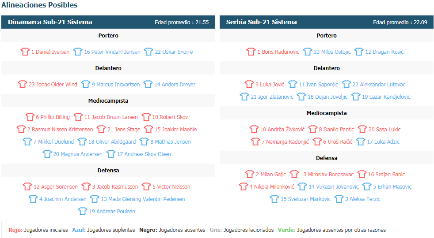This screenshot has width=434, height=238.
Task: Select player 19 Lazar Randjelovic
Action: click(386, 97)
